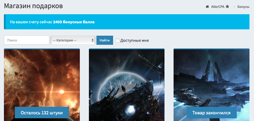Viewport: 254px width, 121px height.
Task: Open the orange nebula gift thumbnail
Action: point(42,85)
